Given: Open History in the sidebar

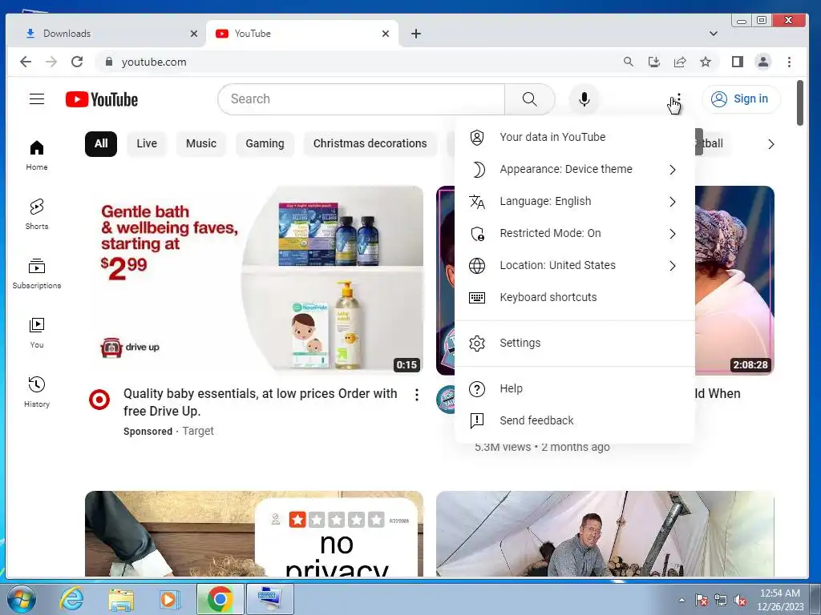Looking at the screenshot, I should pyautogui.click(x=37, y=392).
